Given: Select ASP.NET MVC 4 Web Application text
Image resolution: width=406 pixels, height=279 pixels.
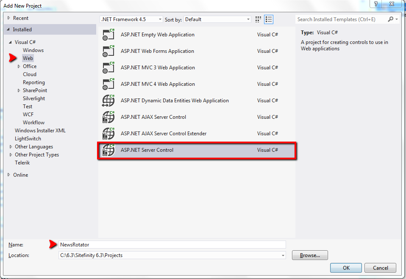Looking at the screenshot, I should [158, 84].
